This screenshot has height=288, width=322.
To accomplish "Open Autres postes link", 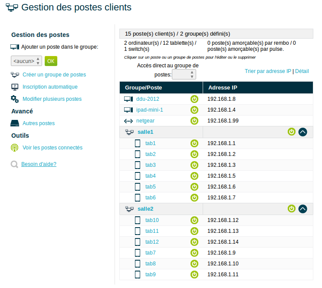I will tap(39, 123).
